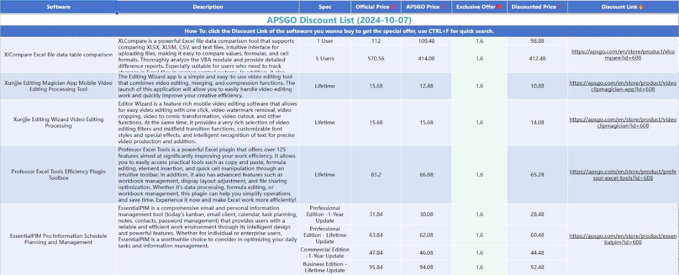This screenshot has width=679, height=275.
Task: Select the Spec column header
Action: pyautogui.click(x=325, y=7)
